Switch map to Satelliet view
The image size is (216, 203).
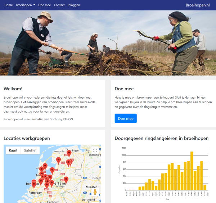(x=30, y=150)
